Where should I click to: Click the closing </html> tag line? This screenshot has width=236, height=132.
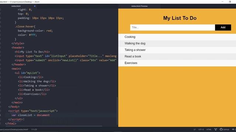click(x=11, y=124)
